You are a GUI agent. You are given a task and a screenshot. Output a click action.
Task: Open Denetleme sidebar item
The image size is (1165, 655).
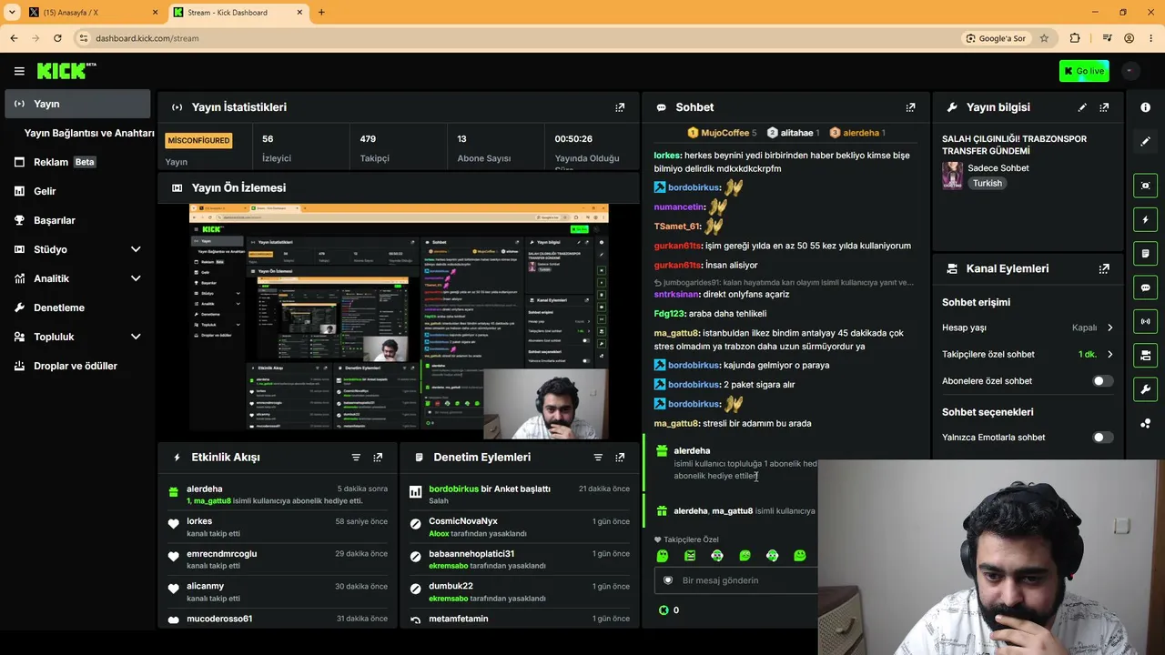pos(77,307)
